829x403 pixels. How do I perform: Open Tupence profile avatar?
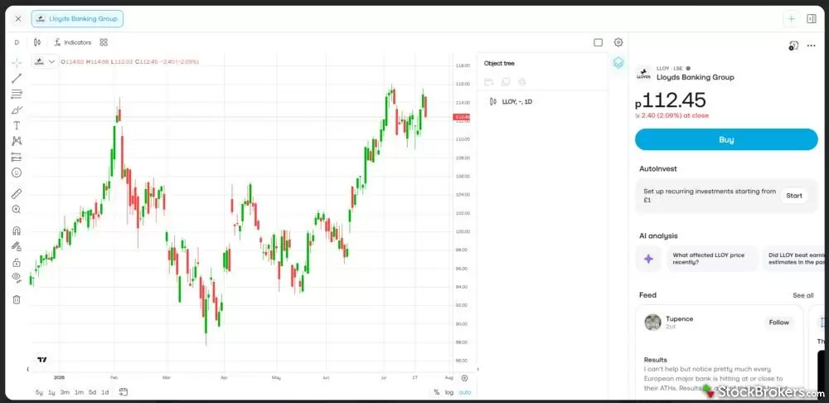pos(653,322)
